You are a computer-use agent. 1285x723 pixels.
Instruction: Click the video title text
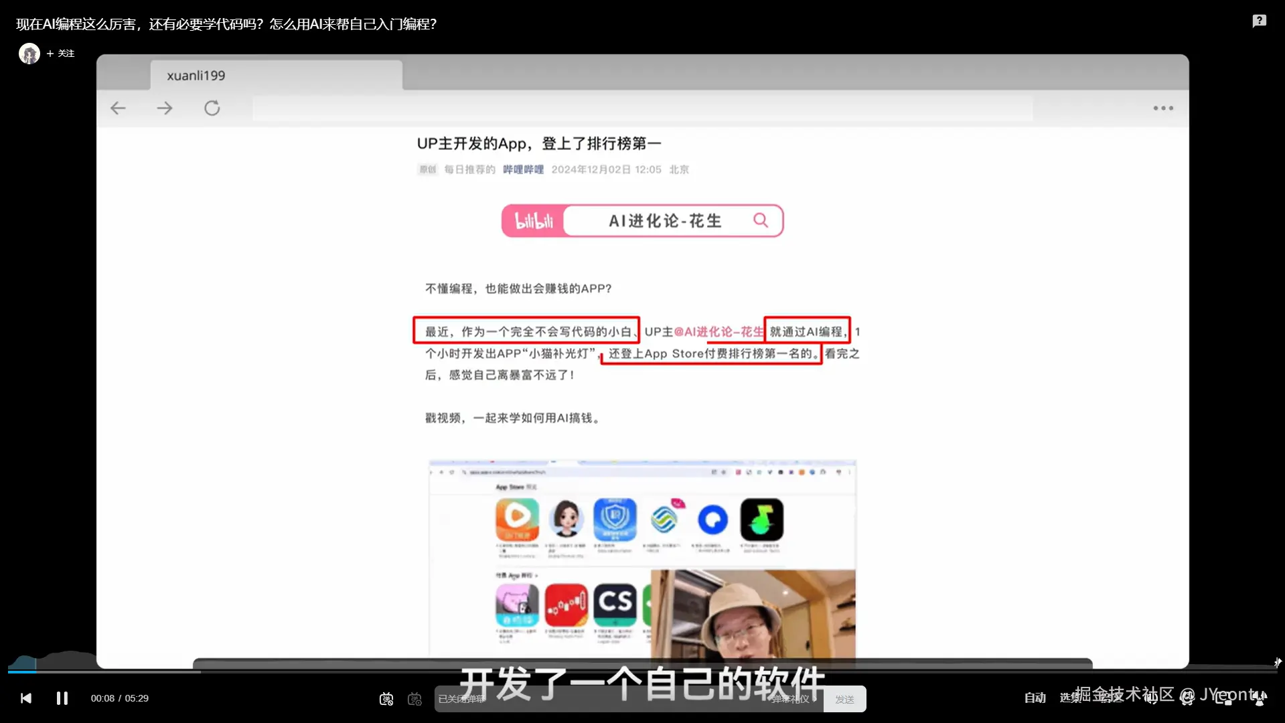point(226,24)
